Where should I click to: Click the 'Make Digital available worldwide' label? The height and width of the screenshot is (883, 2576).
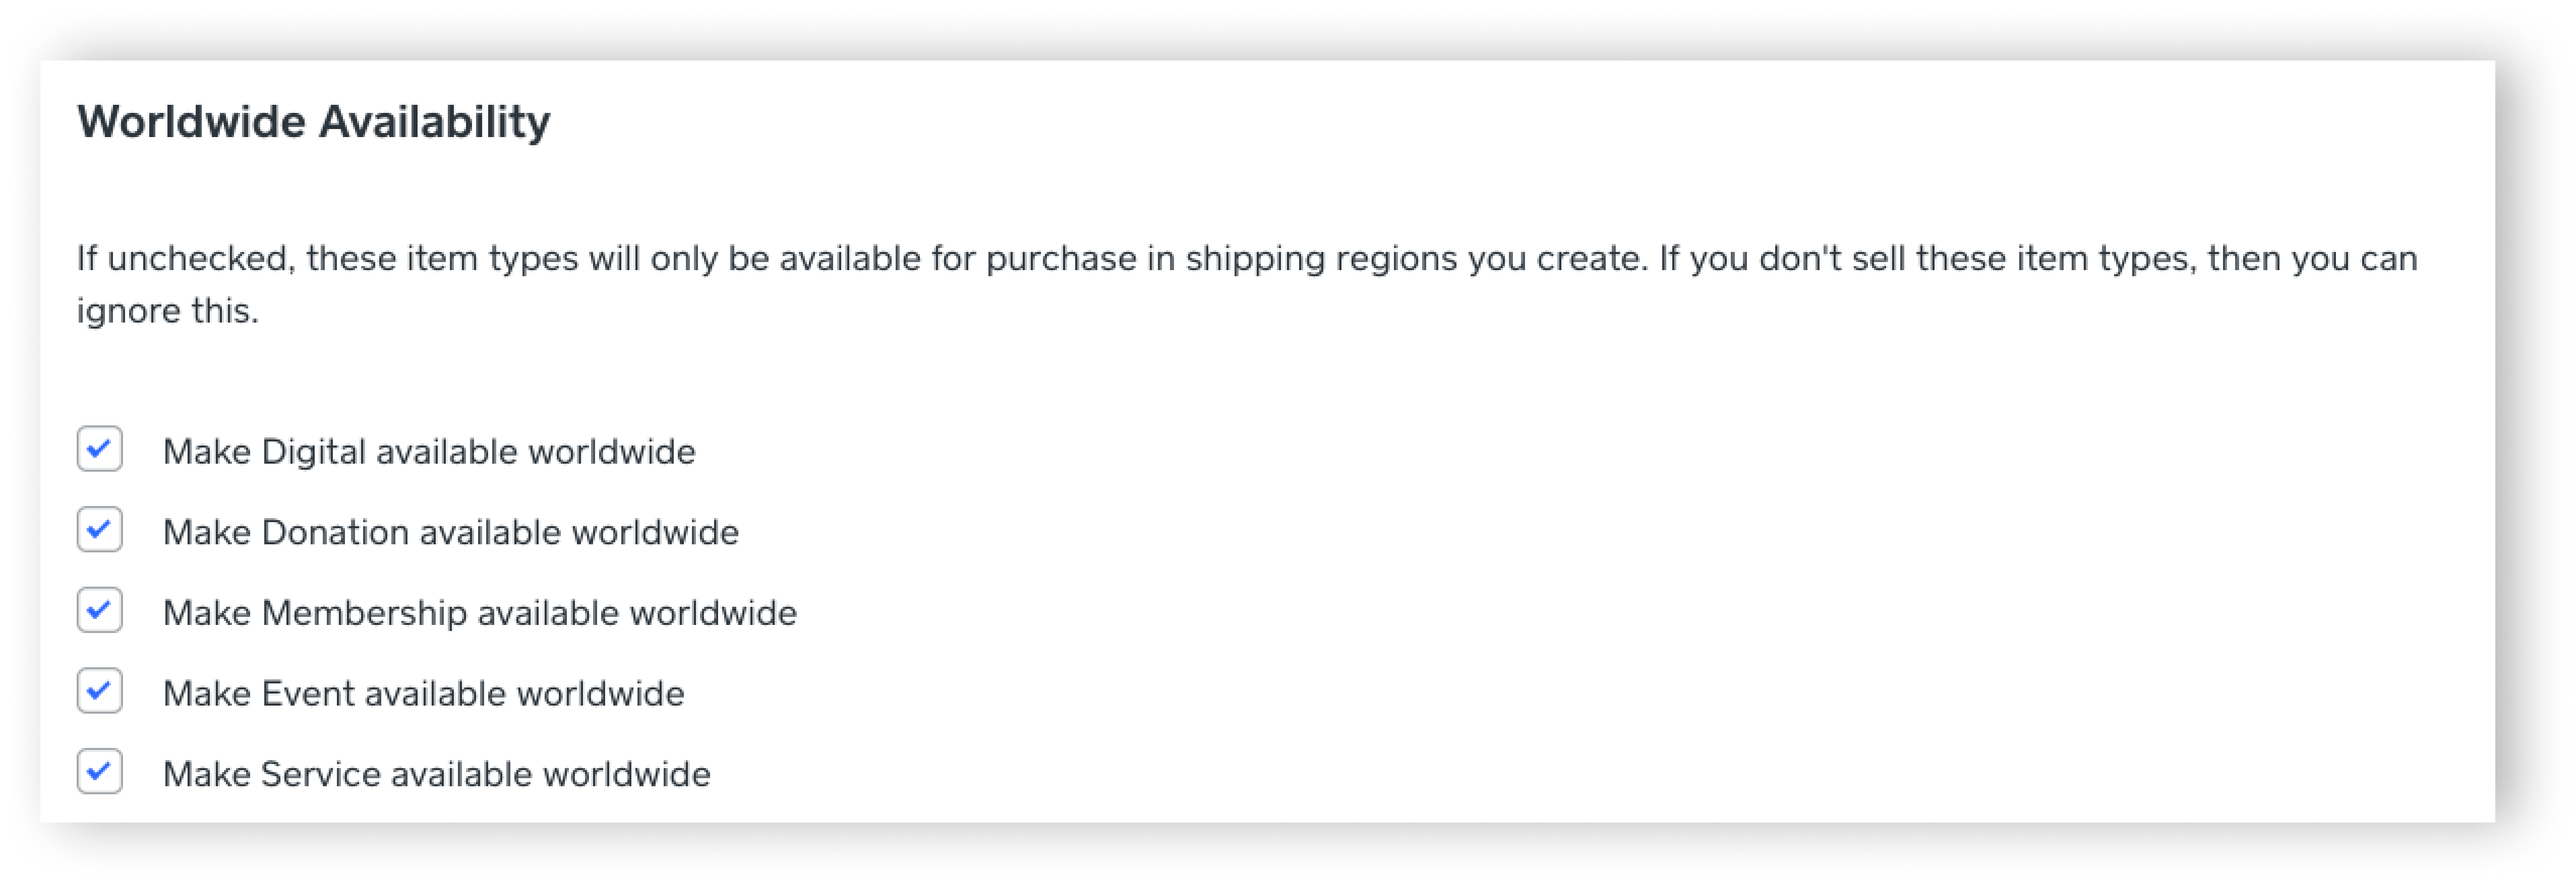point(429,452)
